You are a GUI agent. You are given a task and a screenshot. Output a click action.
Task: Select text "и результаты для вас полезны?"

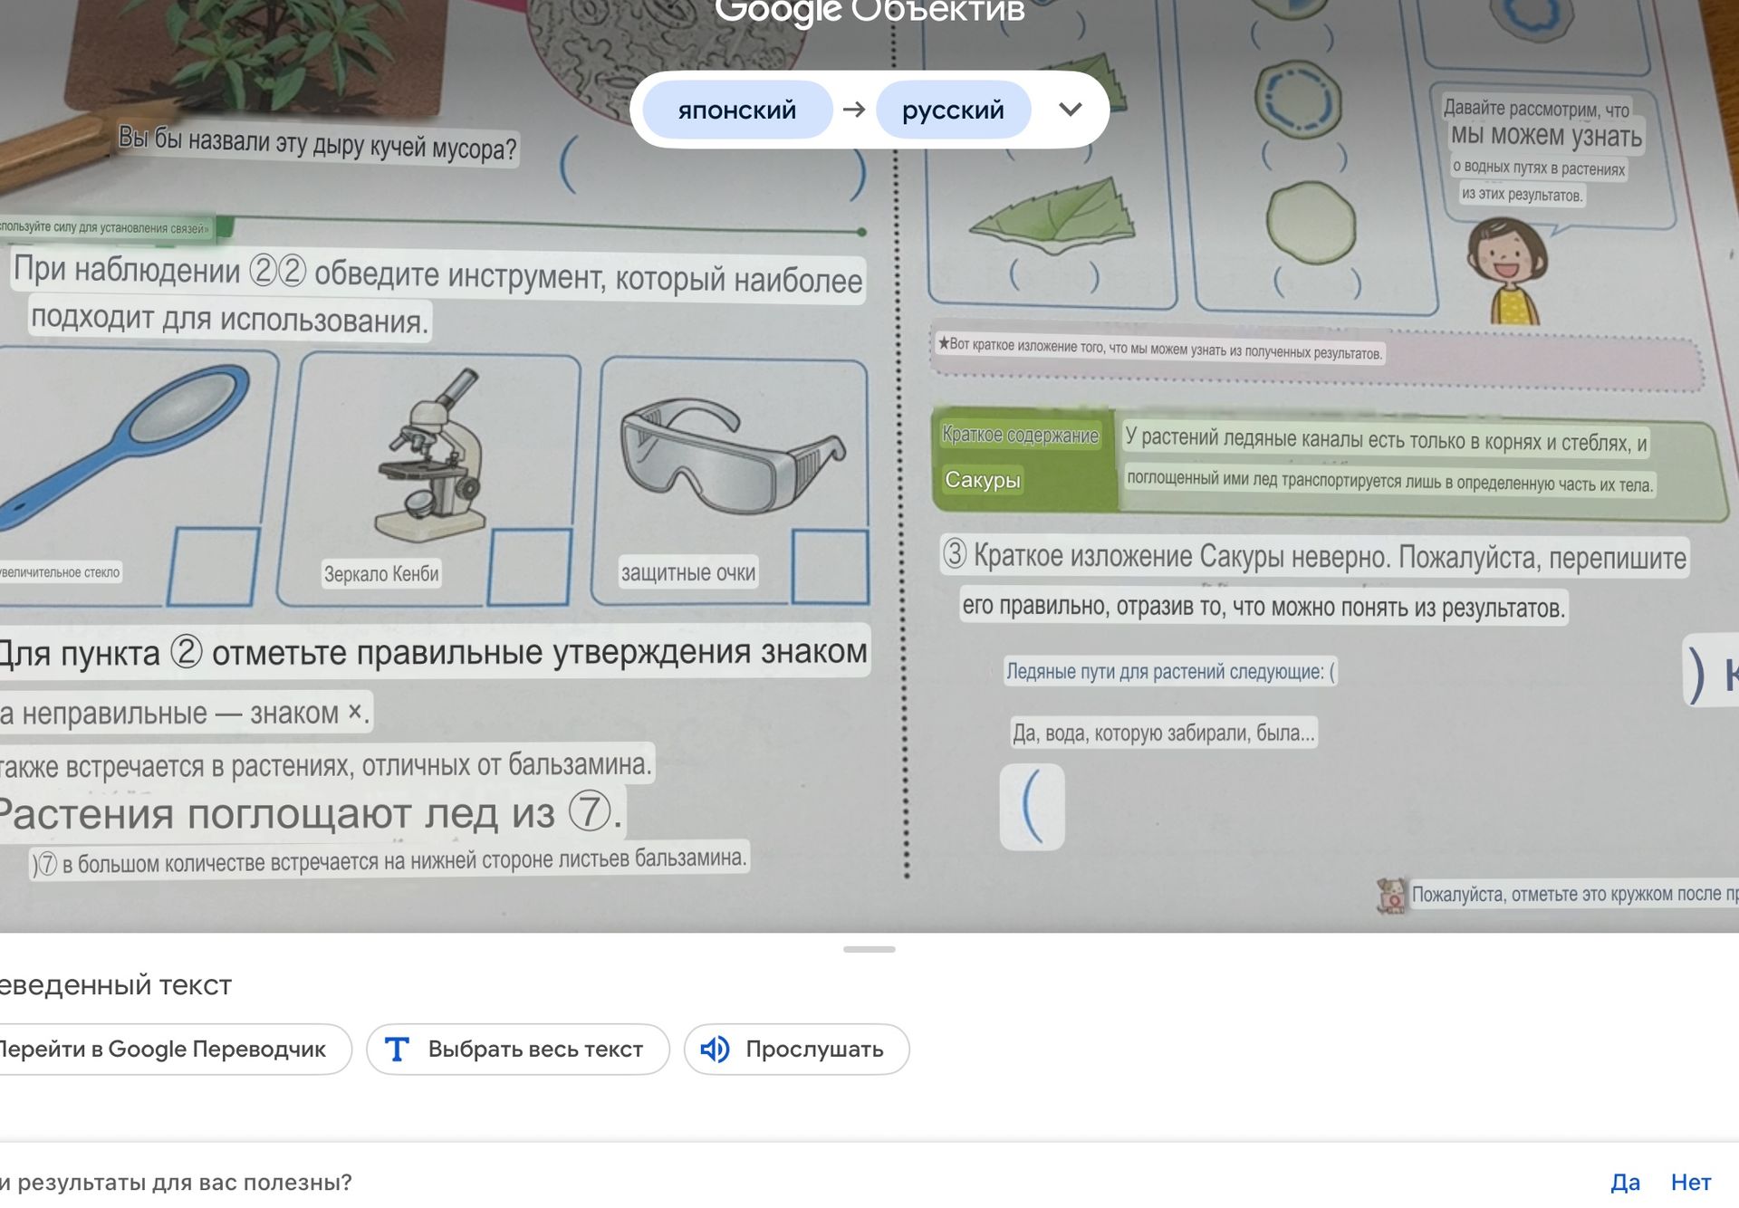176,1182
